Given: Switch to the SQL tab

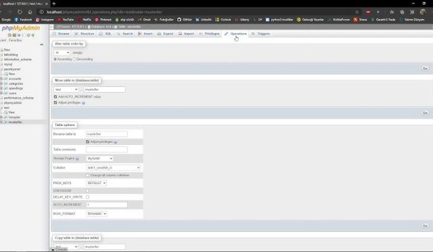Looking at the screenshot, I should pos(106,34).
